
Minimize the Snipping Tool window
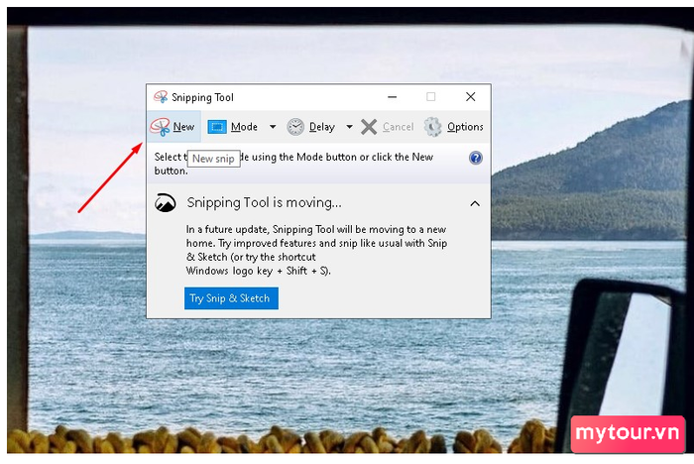392,96
